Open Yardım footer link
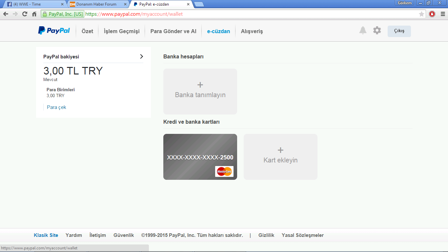Viewport: 448px width, 252px height. (x=74, y=235)
